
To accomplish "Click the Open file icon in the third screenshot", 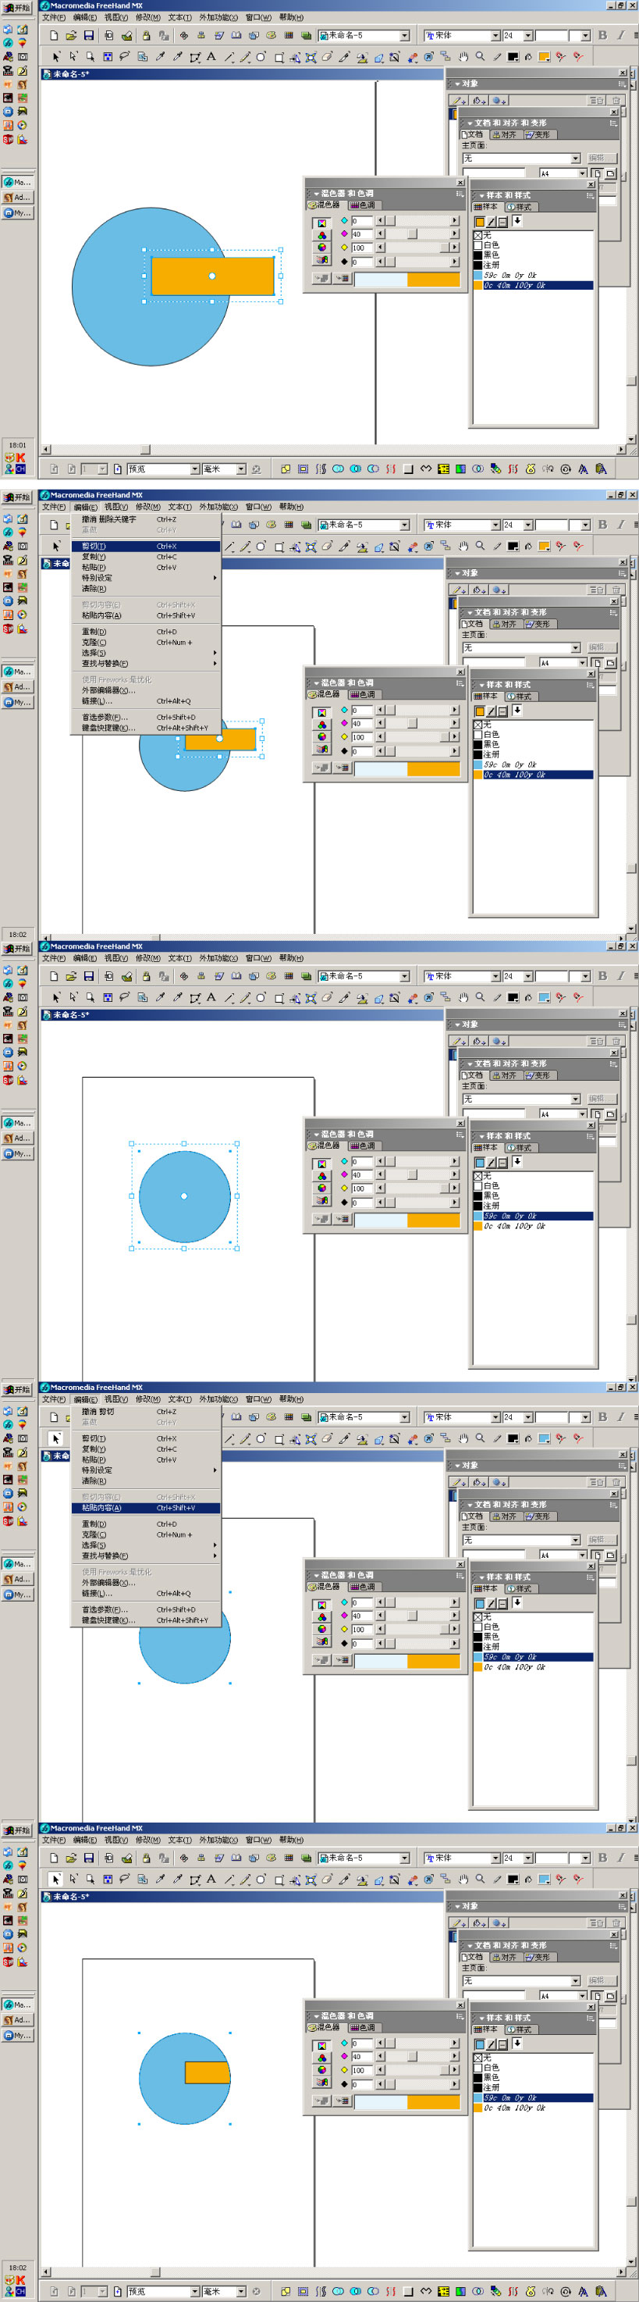I will click(70, 977).
